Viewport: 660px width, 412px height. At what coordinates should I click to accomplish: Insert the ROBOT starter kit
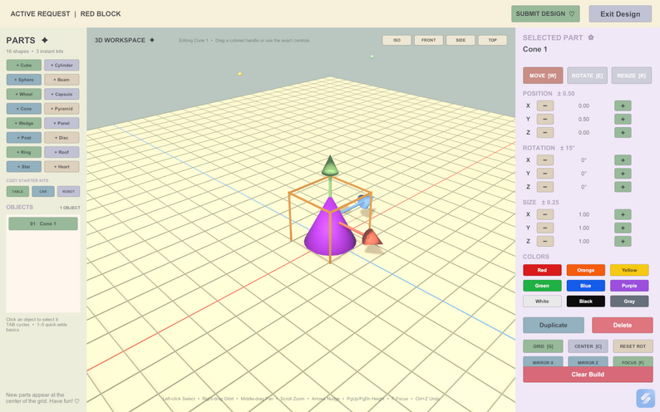point(69,191)
